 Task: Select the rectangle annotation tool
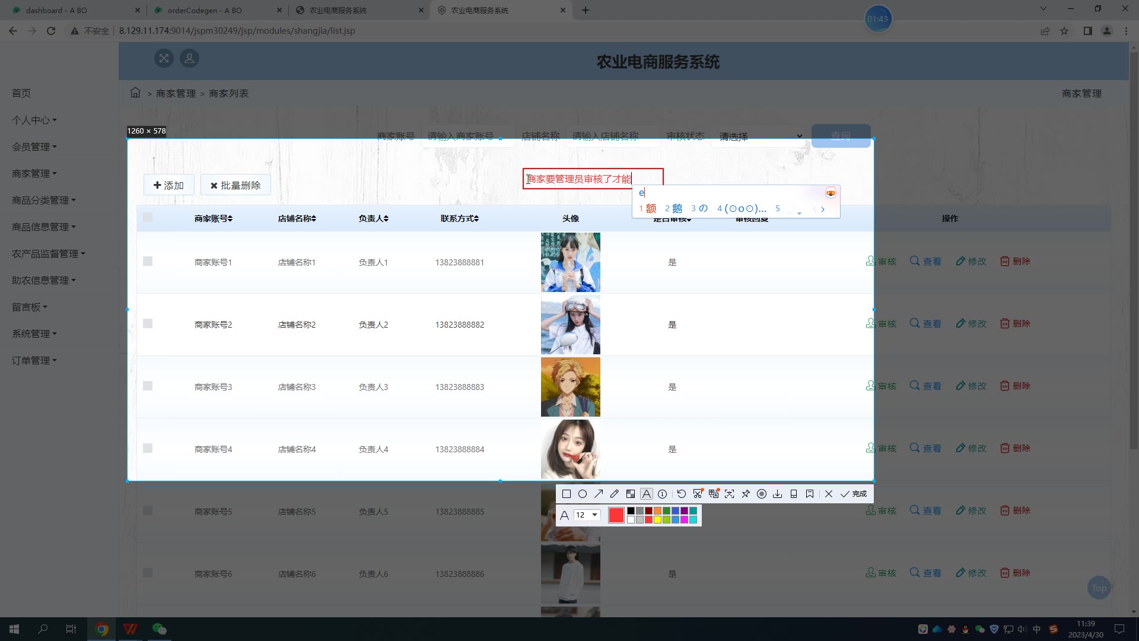pos(567,494)
